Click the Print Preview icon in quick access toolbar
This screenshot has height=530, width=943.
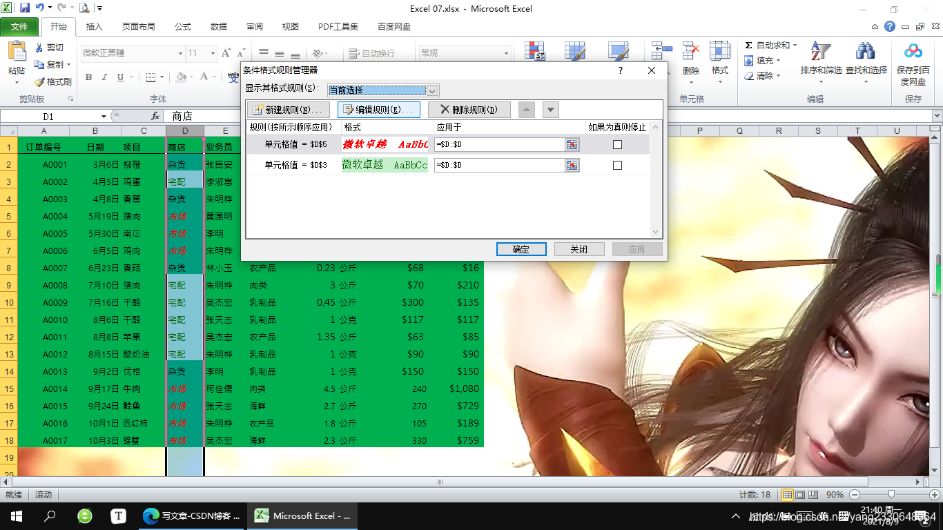click(84, 8)
